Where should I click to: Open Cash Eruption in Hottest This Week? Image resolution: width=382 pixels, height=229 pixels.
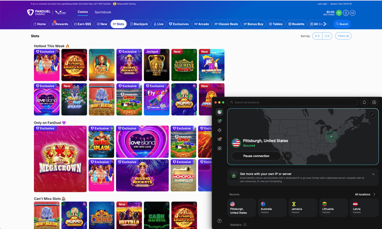tap(74, 65)
